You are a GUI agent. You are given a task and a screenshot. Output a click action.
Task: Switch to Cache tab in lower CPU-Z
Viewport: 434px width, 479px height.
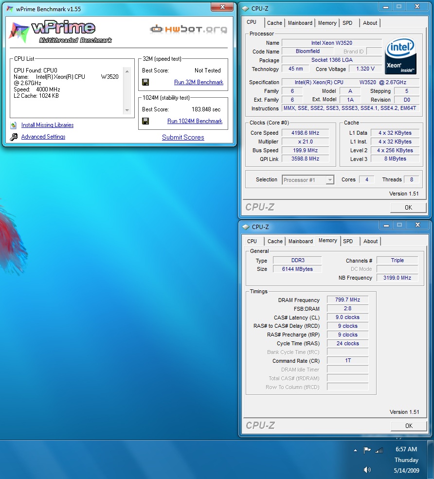[275, 241]
